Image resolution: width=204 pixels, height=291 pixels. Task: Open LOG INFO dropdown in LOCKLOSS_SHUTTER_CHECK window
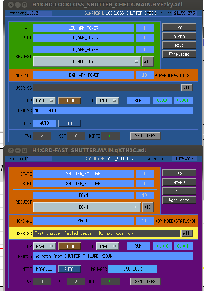[x=108, y=101]
